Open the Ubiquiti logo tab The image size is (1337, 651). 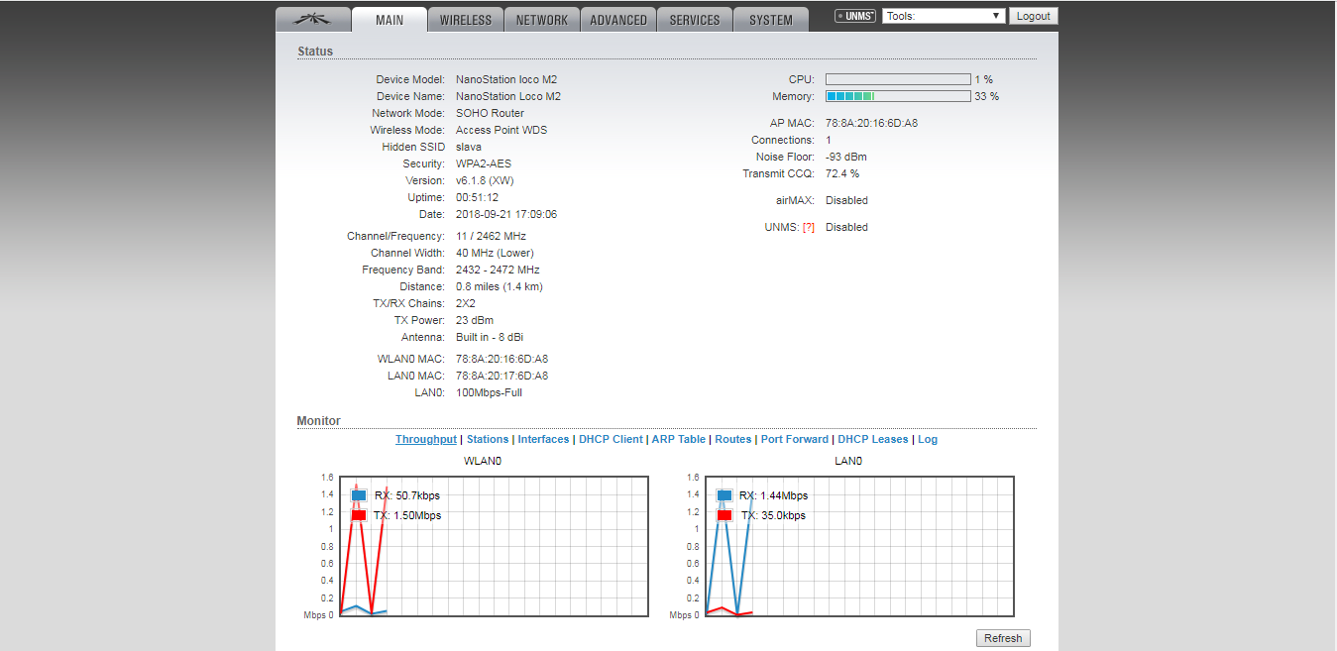(313, 20)
